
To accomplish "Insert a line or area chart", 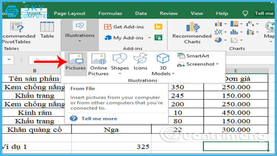I will tap(220, 32).
